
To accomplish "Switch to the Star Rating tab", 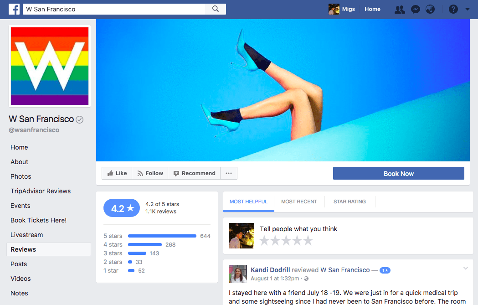I will (x=350, y=202).
